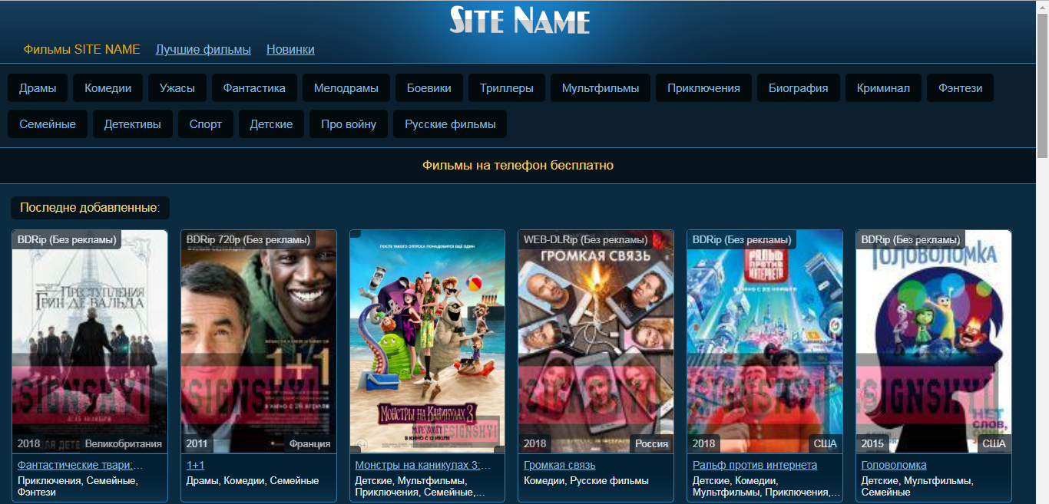Select the Русские фильмы button
Screen dimensions: 1049x504
(x=450, y=124)
